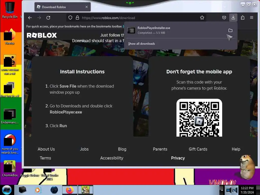
Task: Select the 'none of you' desktop icon
Action: pos(10,144)
